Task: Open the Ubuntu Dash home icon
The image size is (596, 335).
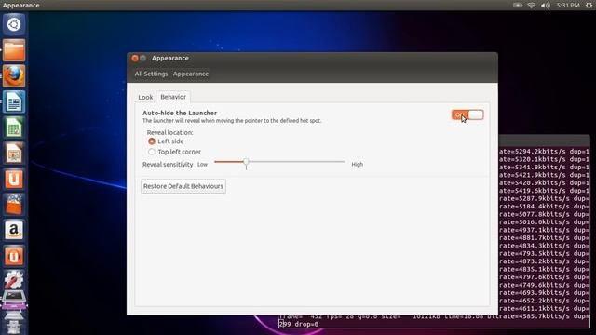Action: click(x=14, y=24)
